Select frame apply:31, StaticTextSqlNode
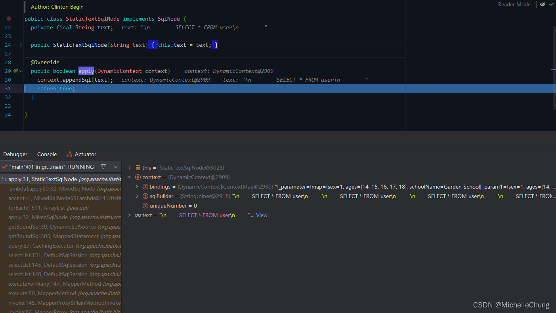 pyautogui.click(x=61, y=179)
